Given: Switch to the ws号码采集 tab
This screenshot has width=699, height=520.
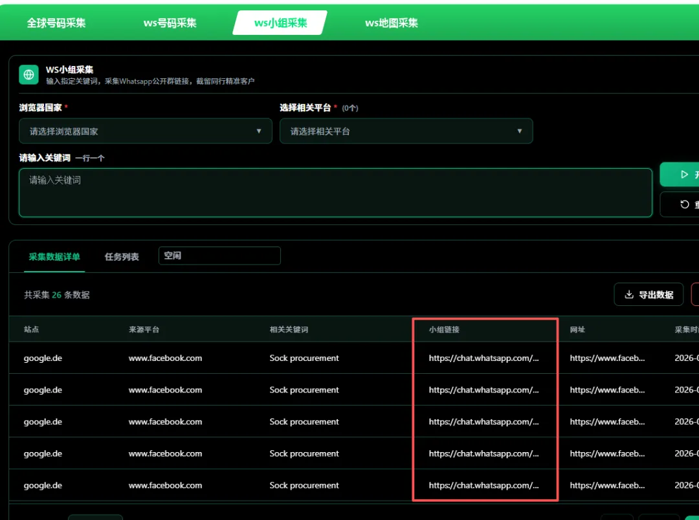Looking at the screenshot, I should click(x=169, y=23).
